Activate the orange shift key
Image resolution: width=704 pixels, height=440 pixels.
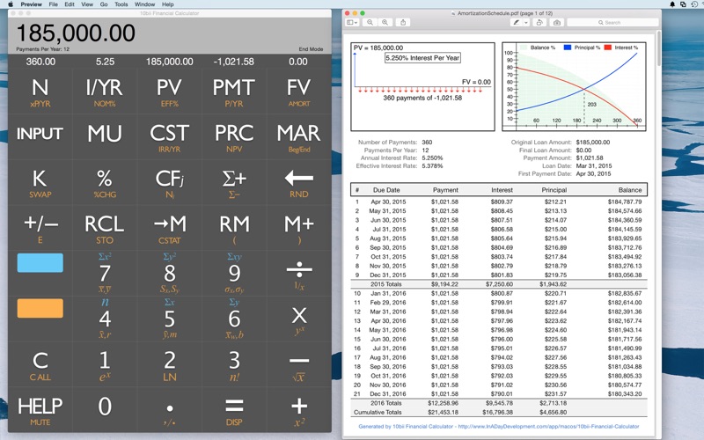point(40,309)
